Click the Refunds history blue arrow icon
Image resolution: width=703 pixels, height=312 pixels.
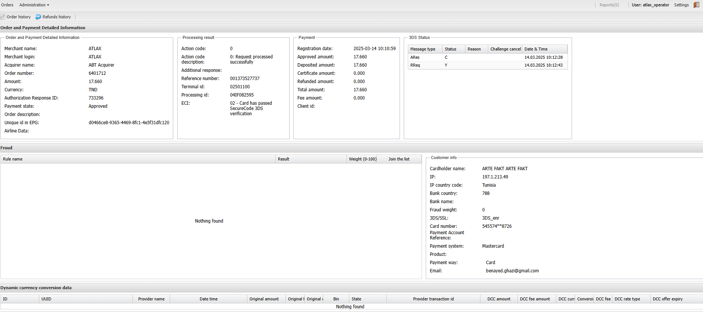(38, 17)
